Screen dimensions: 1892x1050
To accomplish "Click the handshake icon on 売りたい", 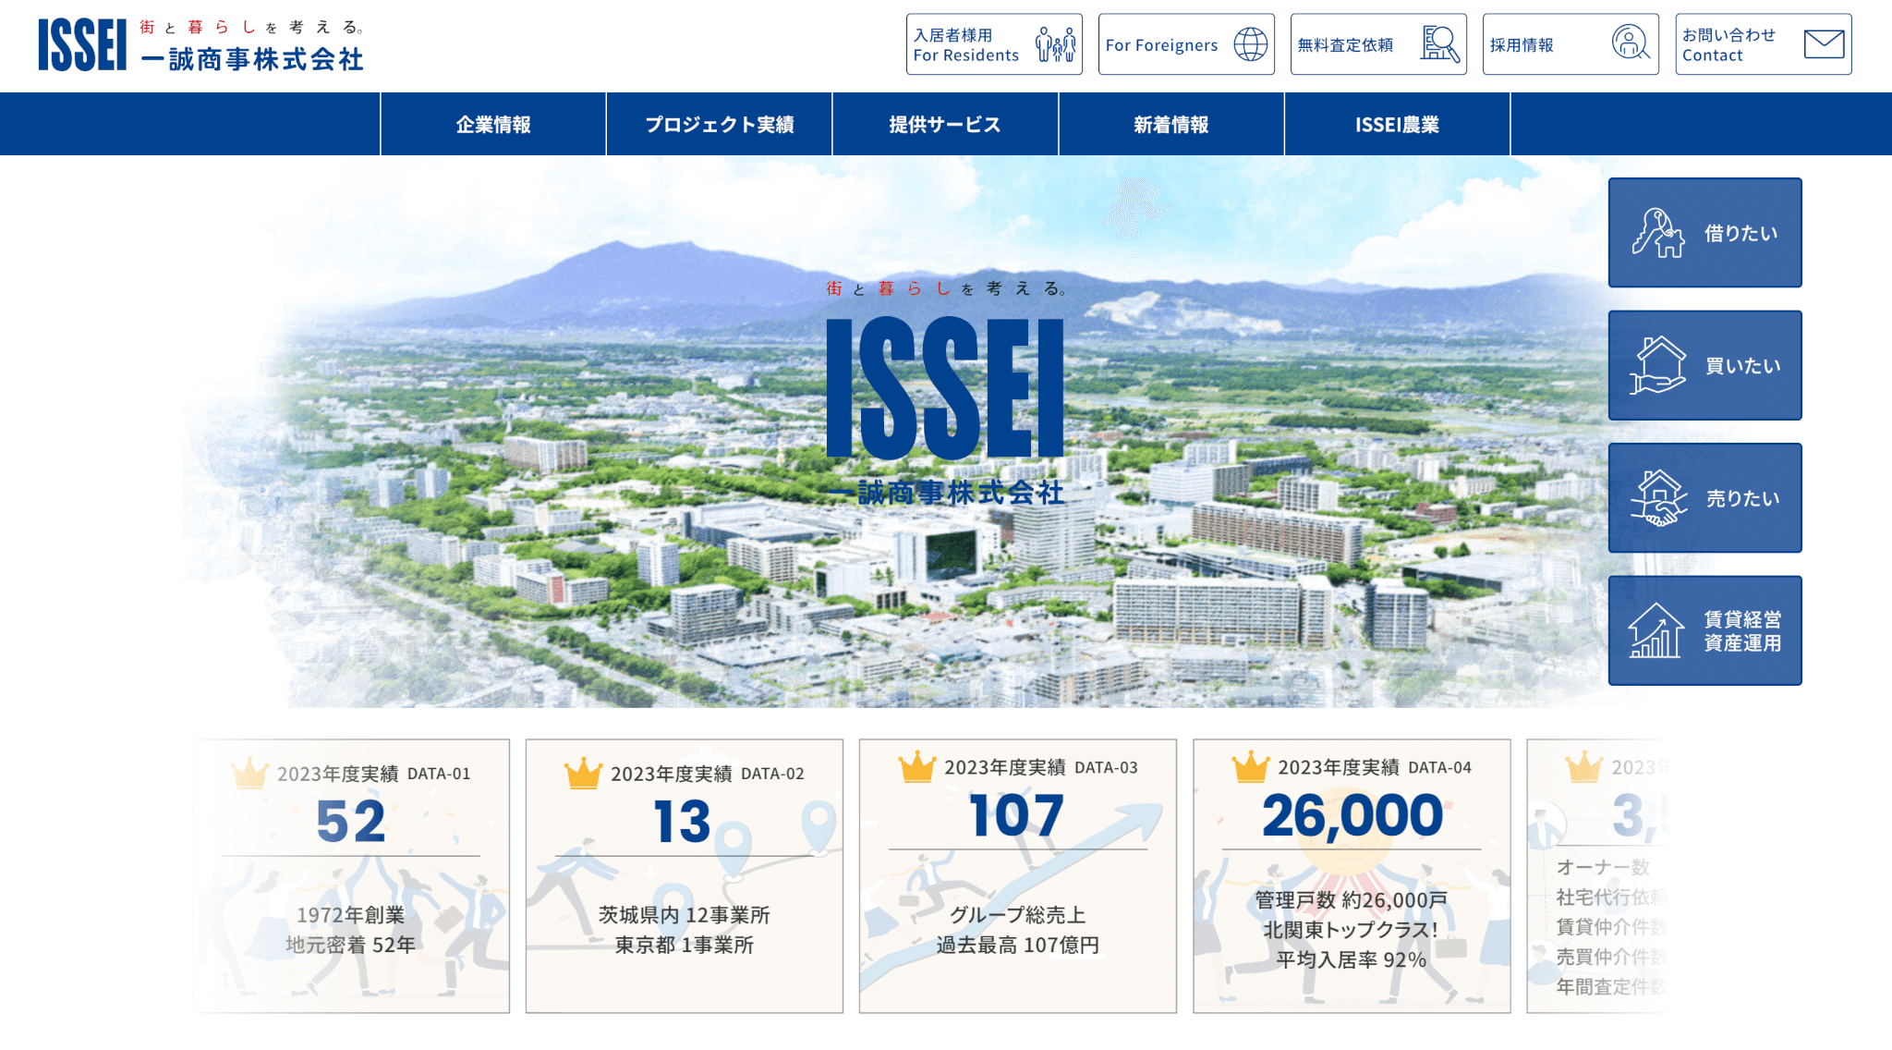I will 1657,498.
